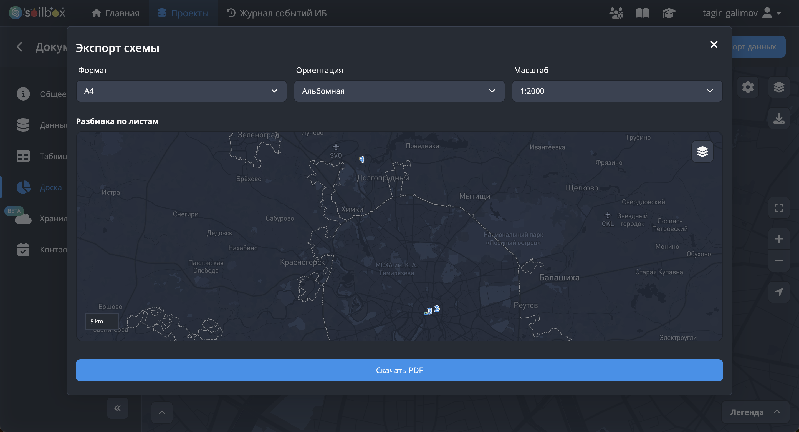Open Журнал событий ИБ menu item
Image resolution: width=799 pixels, height=432 pixels.
pos(276,13)
